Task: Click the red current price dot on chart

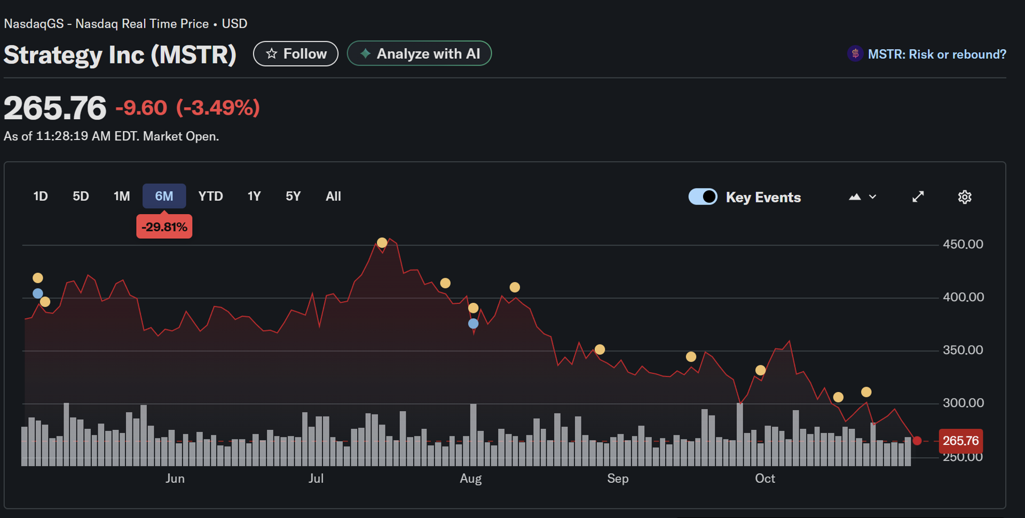Action: pyautogui.click(x=917, y=441)
